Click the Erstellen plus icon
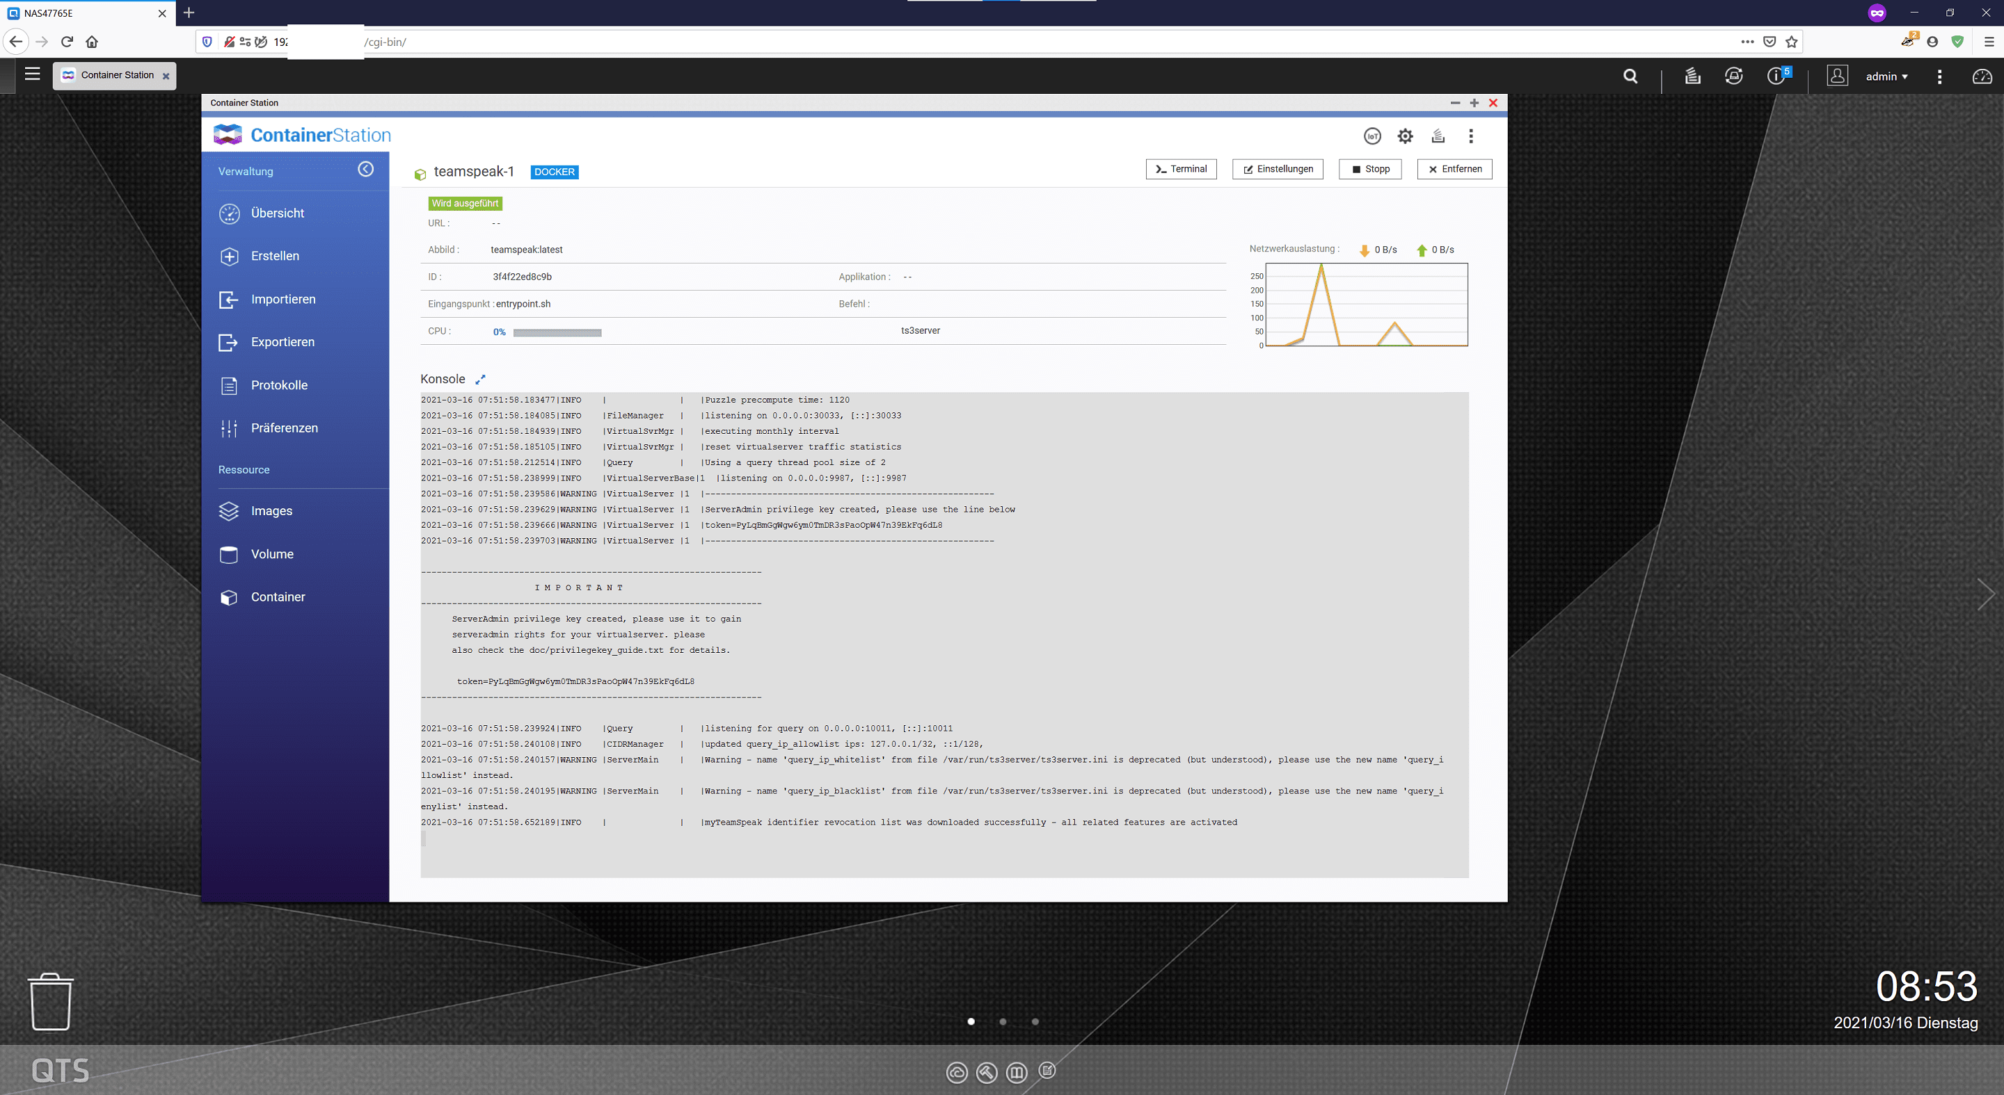 coord(230,257)
